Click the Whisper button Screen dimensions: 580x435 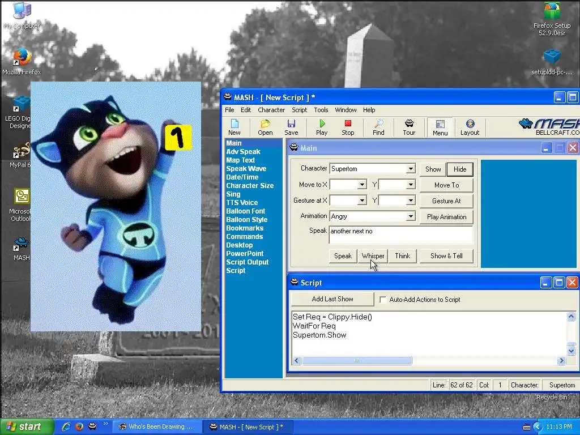(373, 255)
